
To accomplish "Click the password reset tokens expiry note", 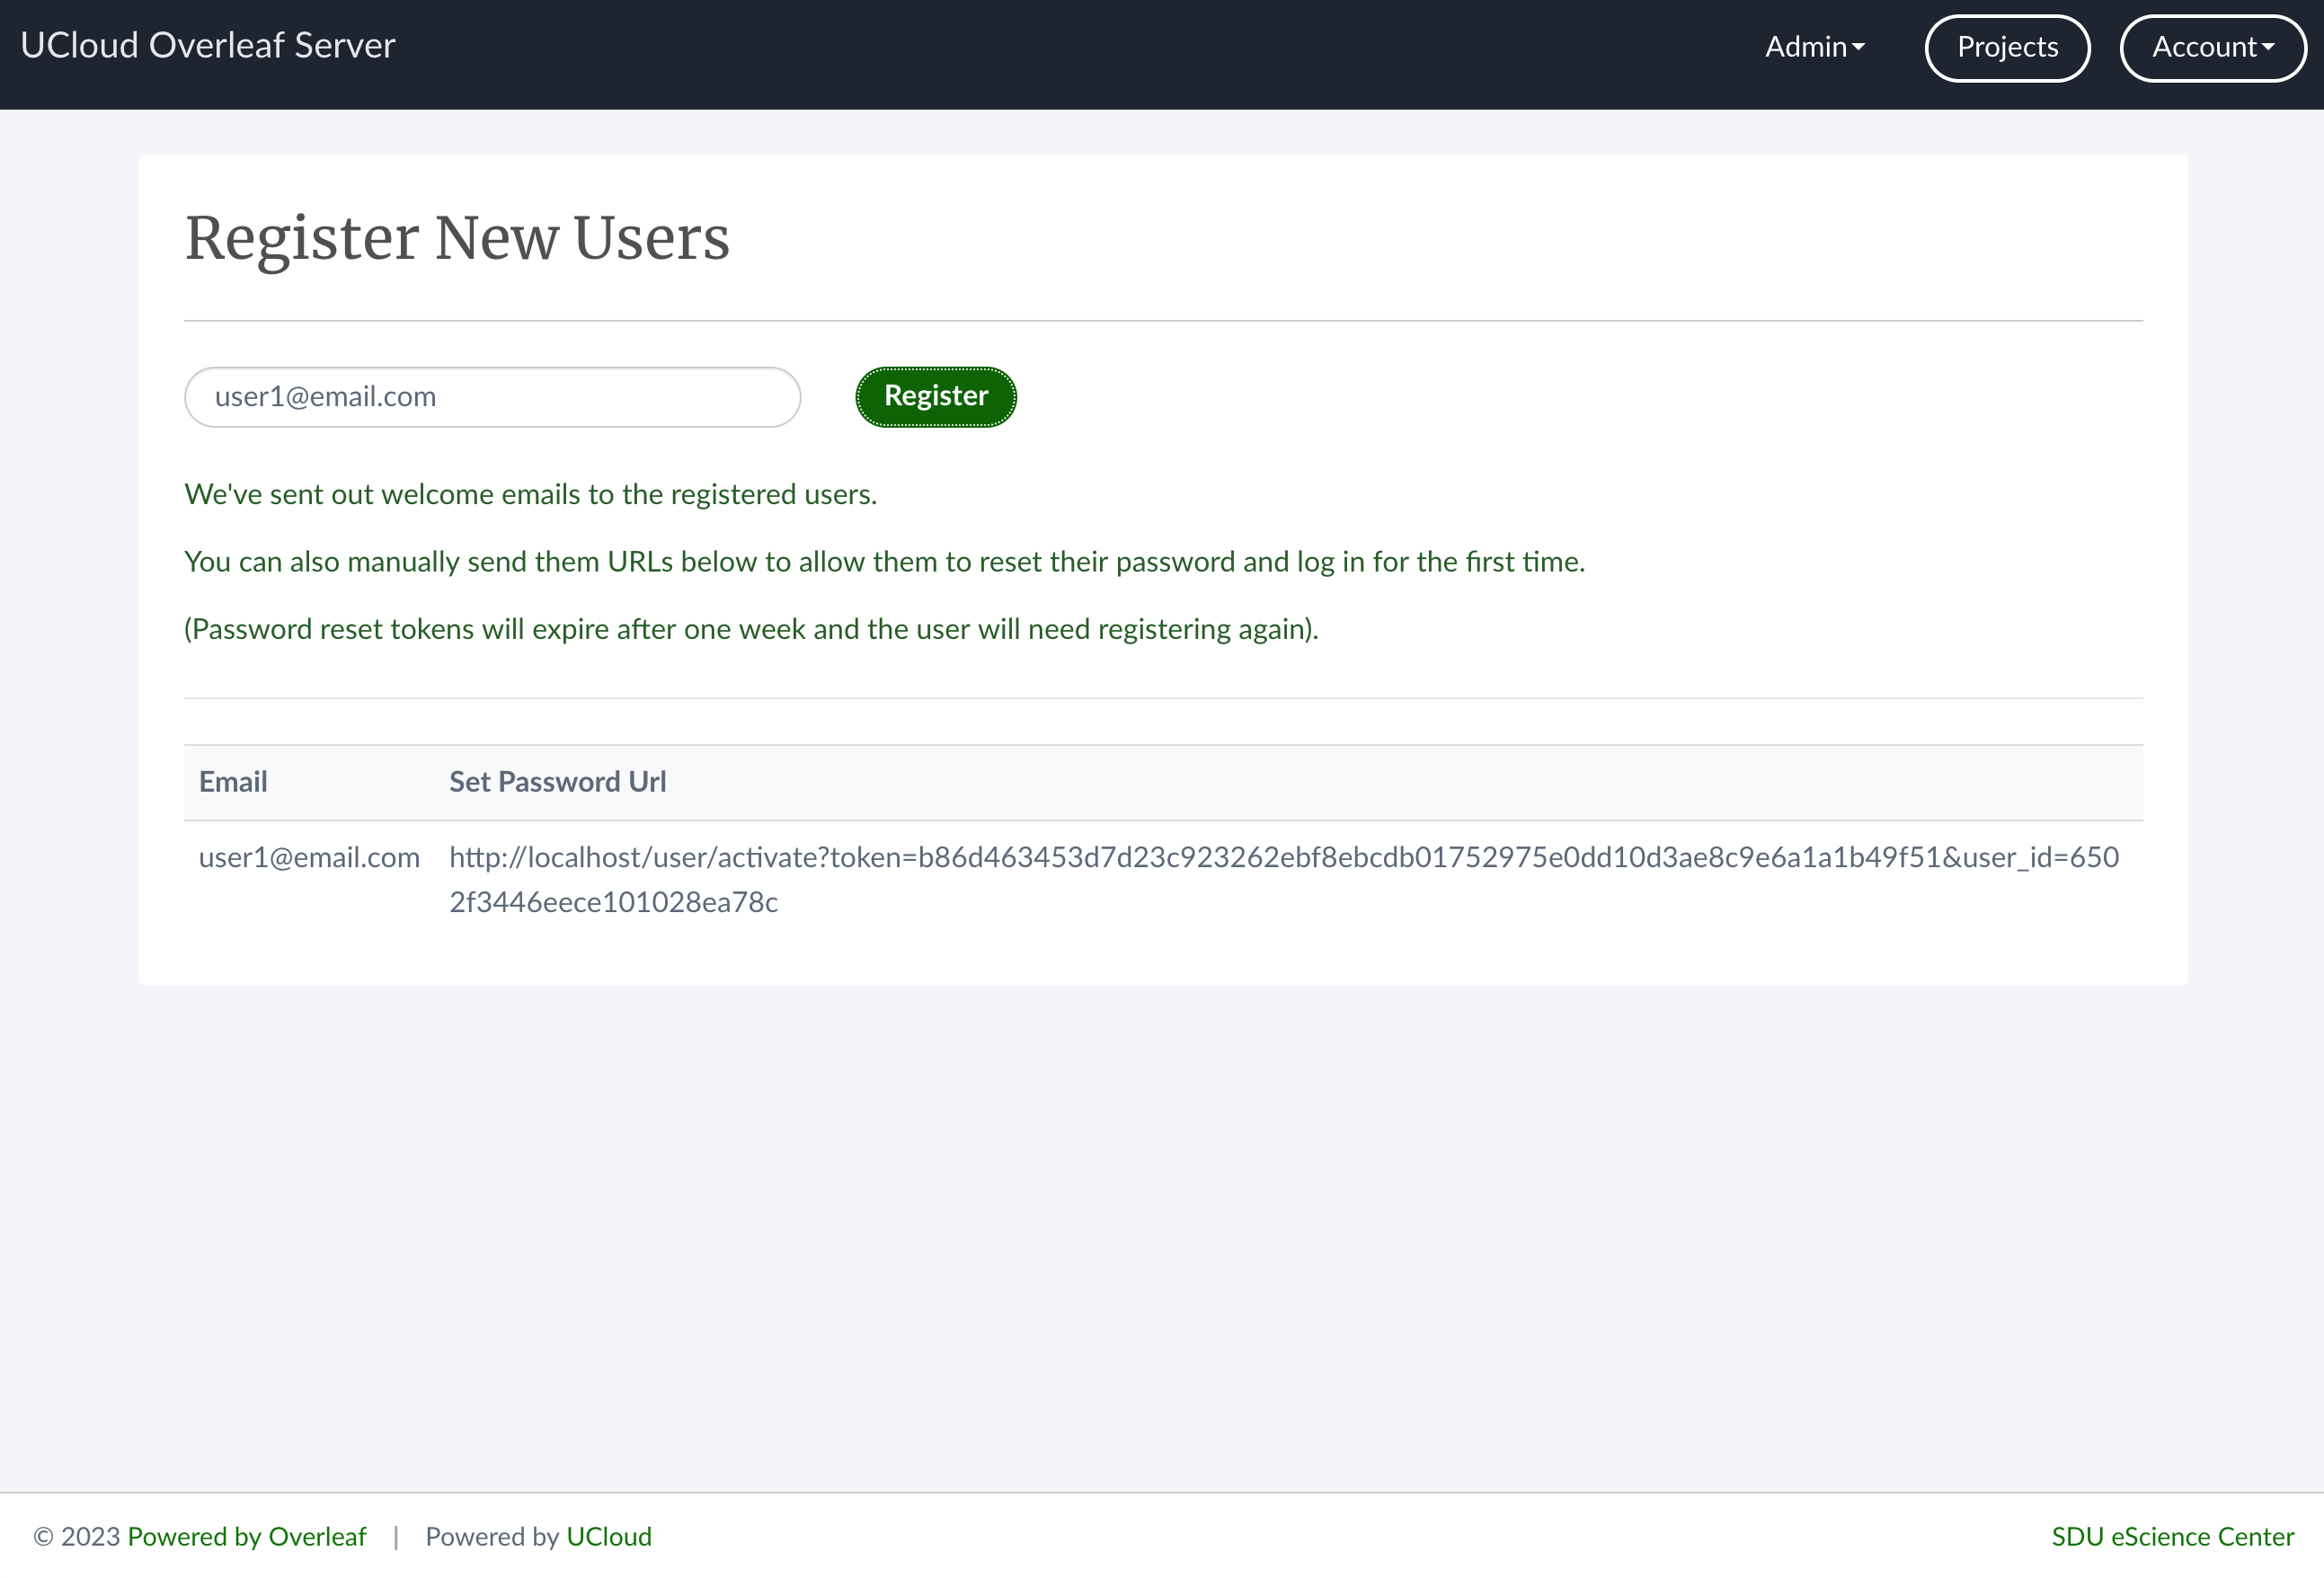I will click(x=751, y=629).
